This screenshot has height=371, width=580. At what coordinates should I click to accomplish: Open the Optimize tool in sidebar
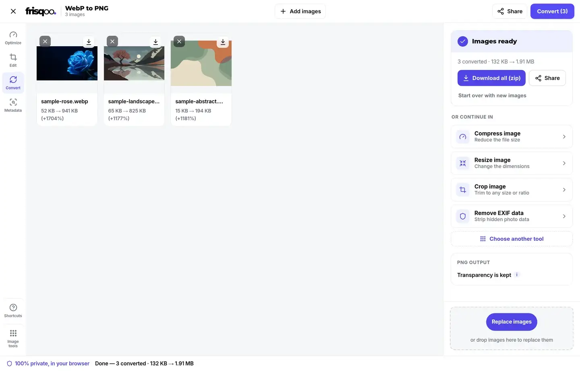click(x=13, y=38)
